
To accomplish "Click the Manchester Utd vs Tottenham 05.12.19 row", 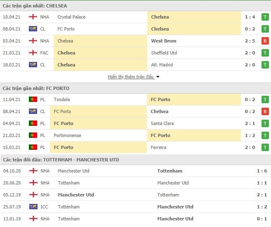I will pos(135,195).
